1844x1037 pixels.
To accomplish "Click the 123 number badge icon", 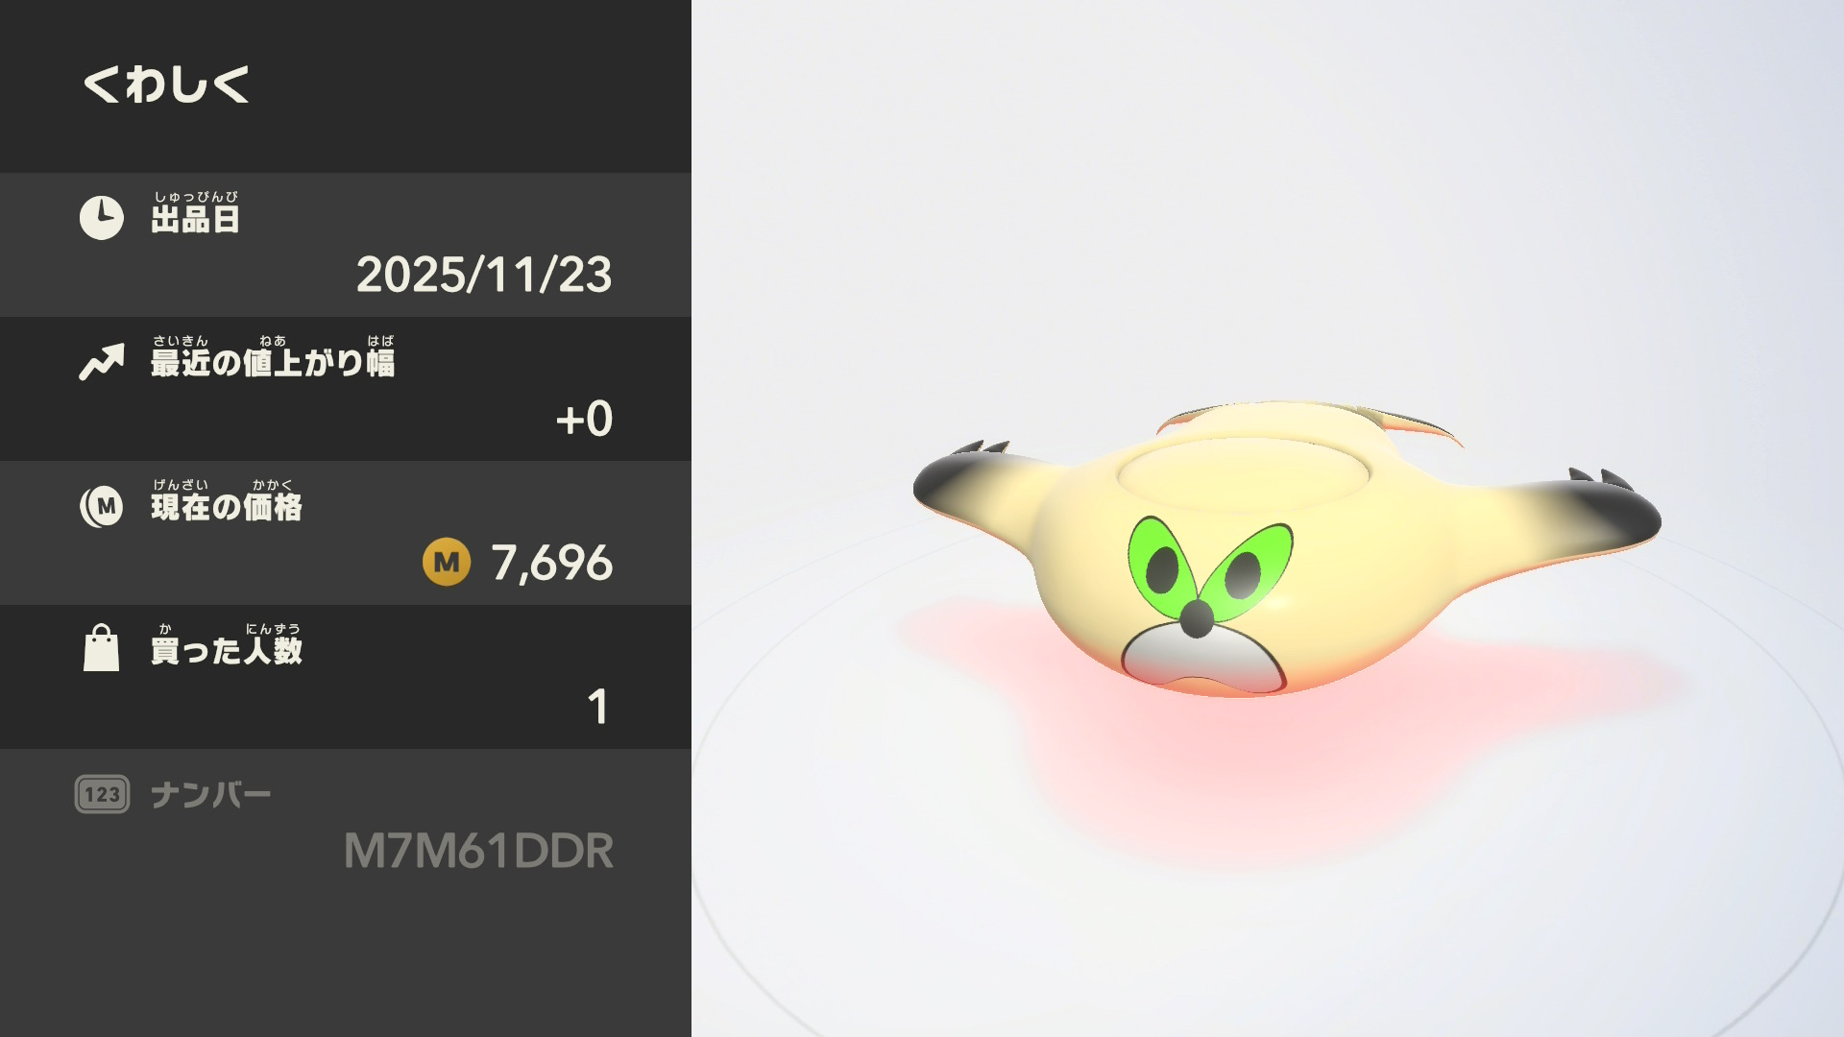I will pos(102,794).
